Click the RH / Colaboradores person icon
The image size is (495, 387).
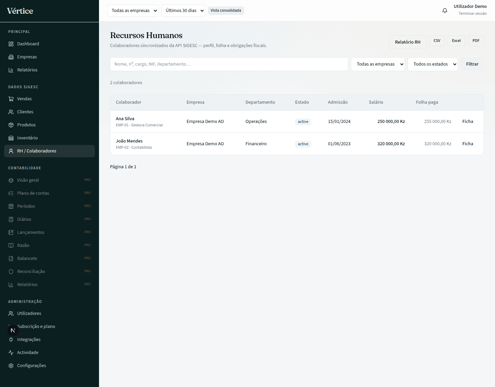tap(11, 151)
